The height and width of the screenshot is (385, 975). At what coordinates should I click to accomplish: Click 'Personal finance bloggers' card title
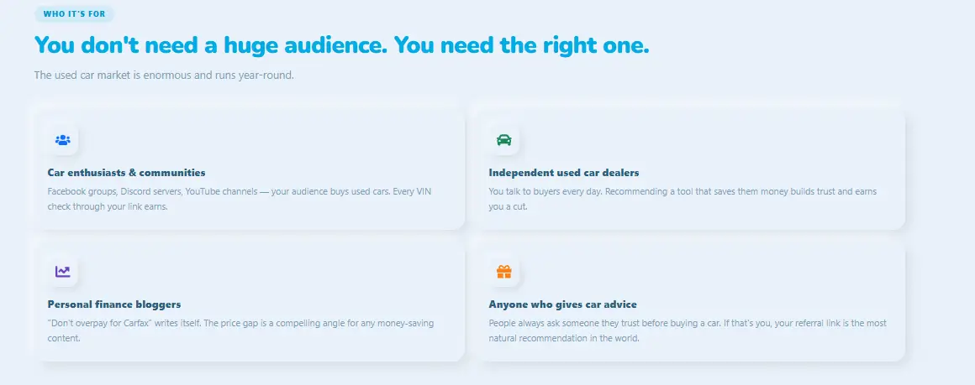point(114,304)
